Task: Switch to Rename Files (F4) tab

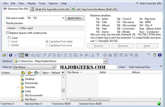Action: (16, 9)
